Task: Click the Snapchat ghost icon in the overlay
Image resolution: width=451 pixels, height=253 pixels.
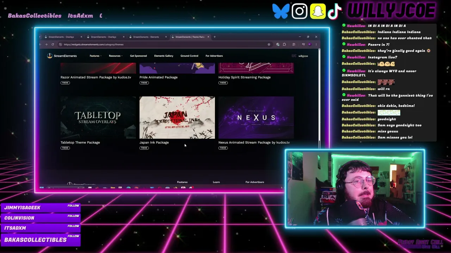Action: click(x=318, y=11)
